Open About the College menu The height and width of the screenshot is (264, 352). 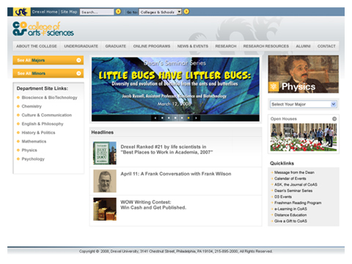click(x=37, y=46)
